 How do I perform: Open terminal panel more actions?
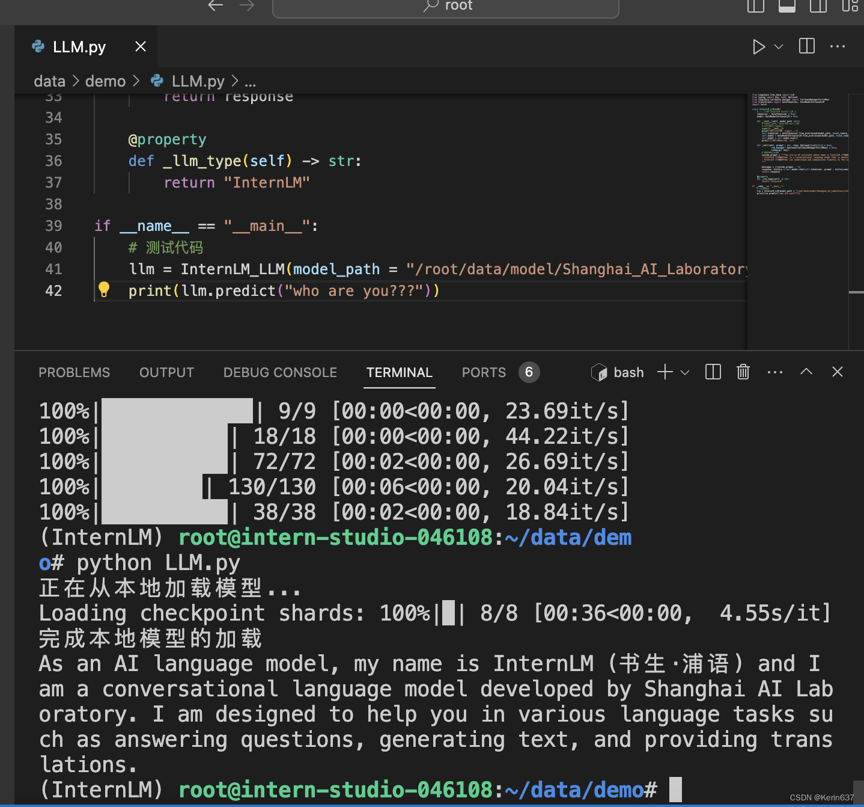[x=775, y=372]
